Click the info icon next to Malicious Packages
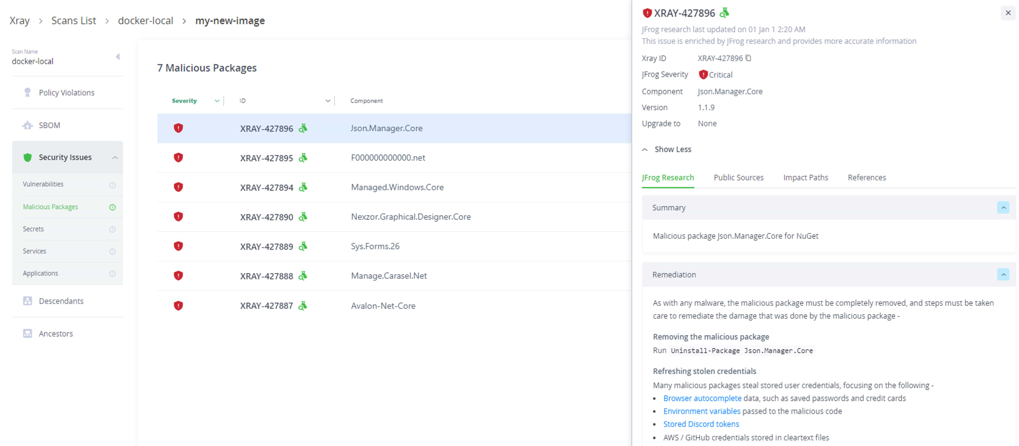This screenshot has width=1019, height=446. click(x=112, y=207)
